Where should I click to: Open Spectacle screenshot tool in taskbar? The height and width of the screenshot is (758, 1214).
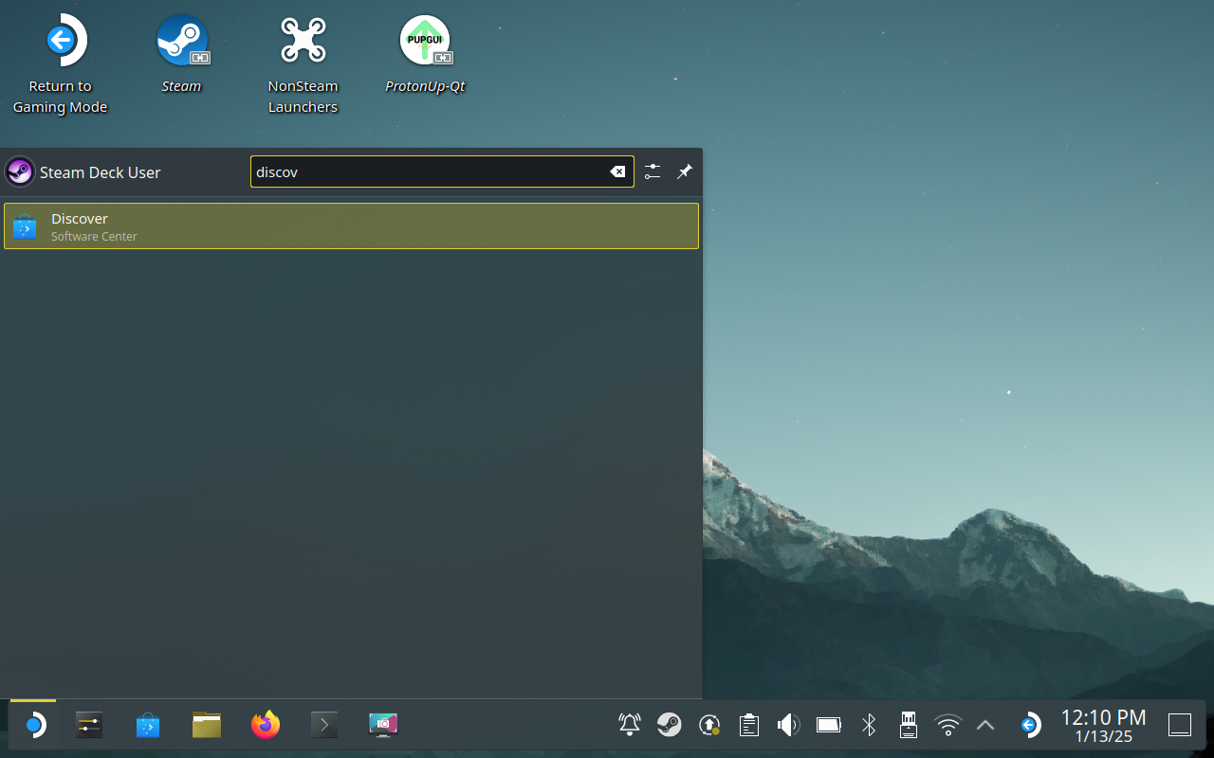pos(383,726)
